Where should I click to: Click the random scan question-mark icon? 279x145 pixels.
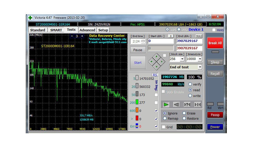click(x=187, y=105)
